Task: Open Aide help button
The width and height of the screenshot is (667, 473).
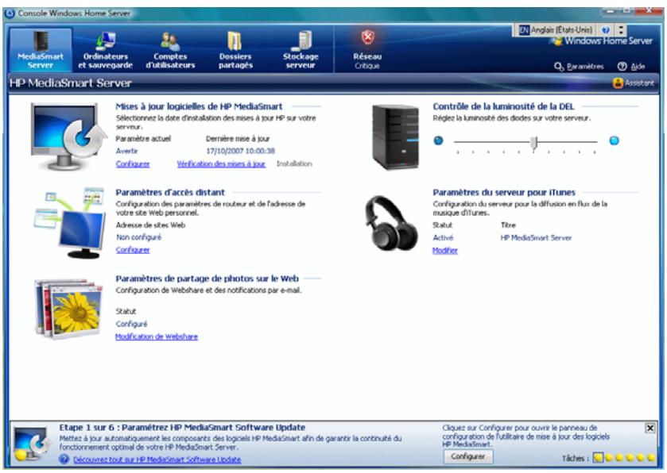Action: 631,66
